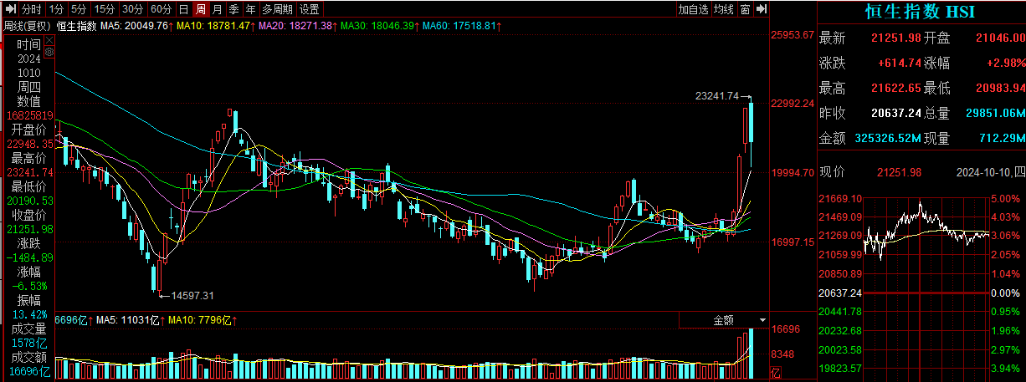Switch to the 分时 intraday tab
Image resolution: width=1026 pixels, height=382 pixels.
[x=31, y=9]
